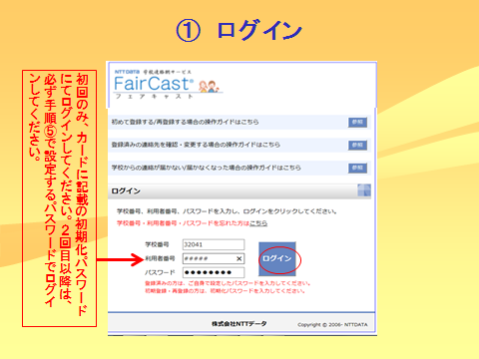Screen dimensions: 479x359
Task: Select the first-time registration guide text row
Action: (239, 123)
